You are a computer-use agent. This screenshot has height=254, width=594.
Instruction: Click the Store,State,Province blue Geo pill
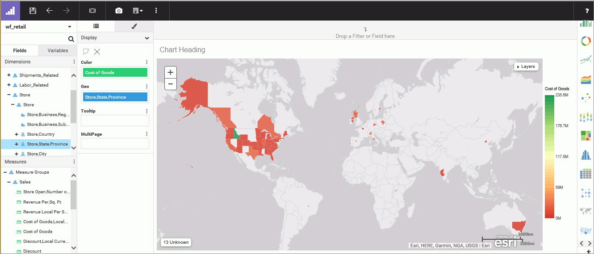click(115, 97)
